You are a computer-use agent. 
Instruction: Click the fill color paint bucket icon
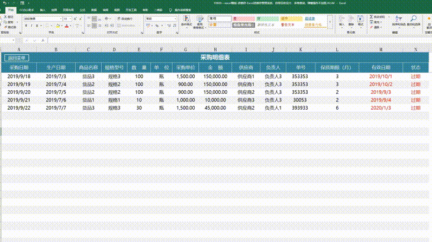(x=57, y=26)
